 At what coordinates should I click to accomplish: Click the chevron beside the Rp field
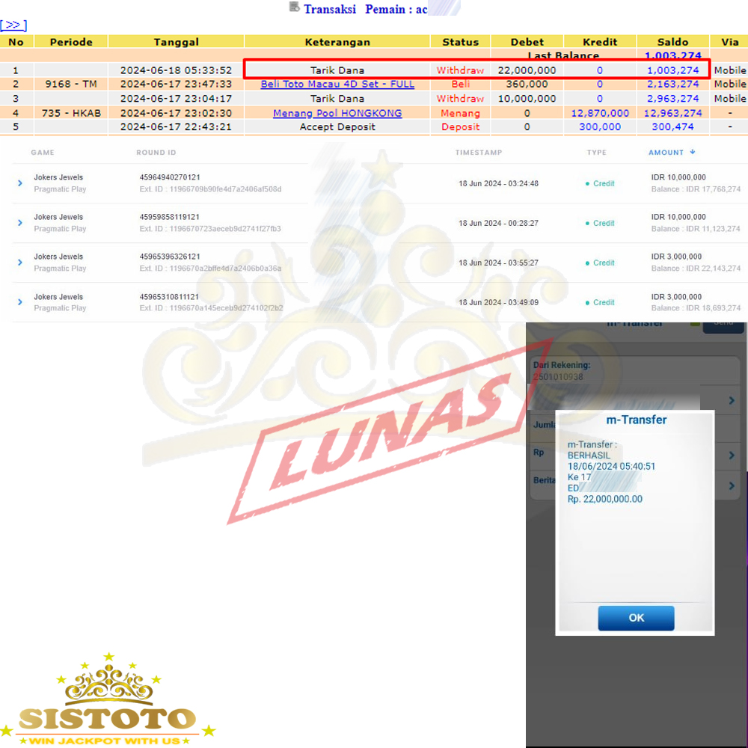(x=732, y=456)
